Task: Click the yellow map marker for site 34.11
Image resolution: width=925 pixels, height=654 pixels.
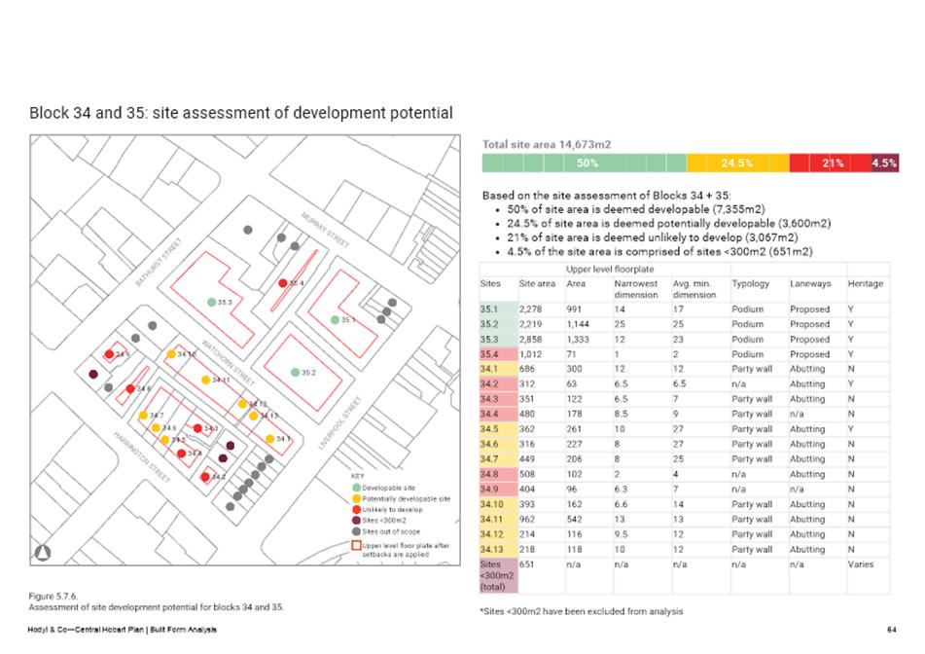Action: (x=206, y=381)
